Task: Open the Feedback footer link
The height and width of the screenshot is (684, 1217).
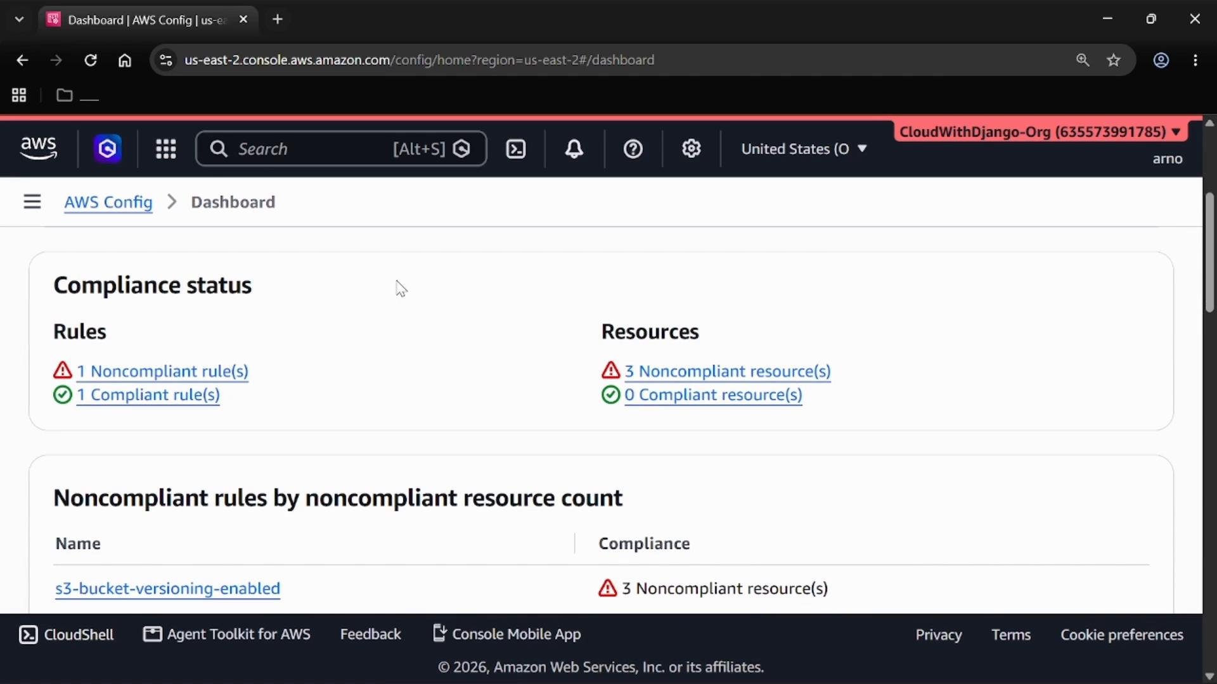Action: click(x=370, y=635)
